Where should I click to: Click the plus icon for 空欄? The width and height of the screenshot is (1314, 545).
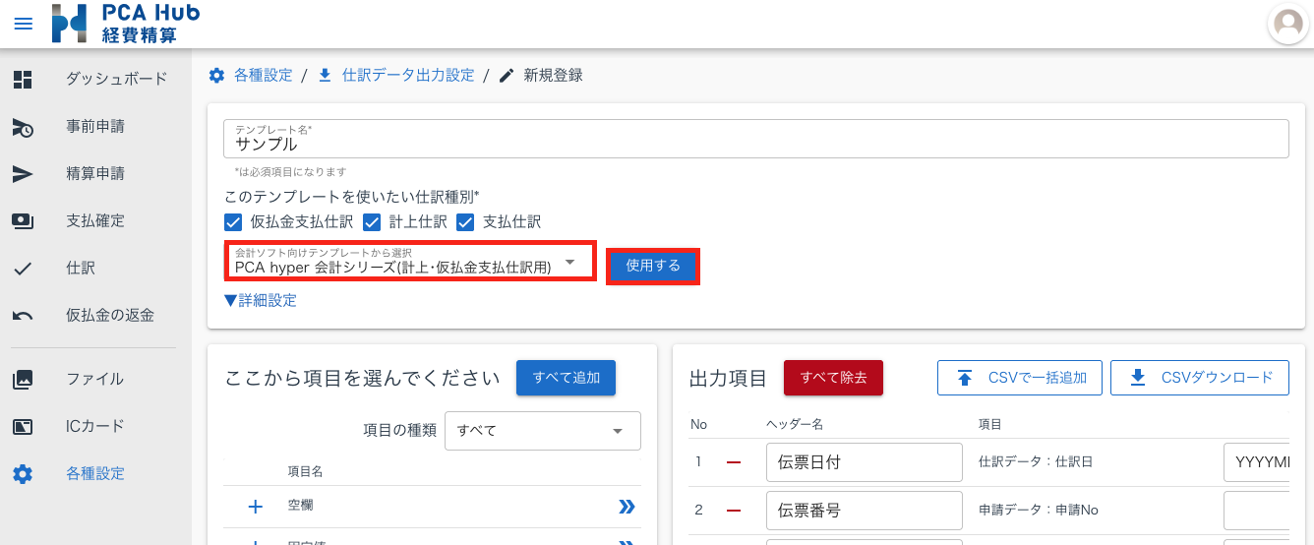[x=256, y=507]
